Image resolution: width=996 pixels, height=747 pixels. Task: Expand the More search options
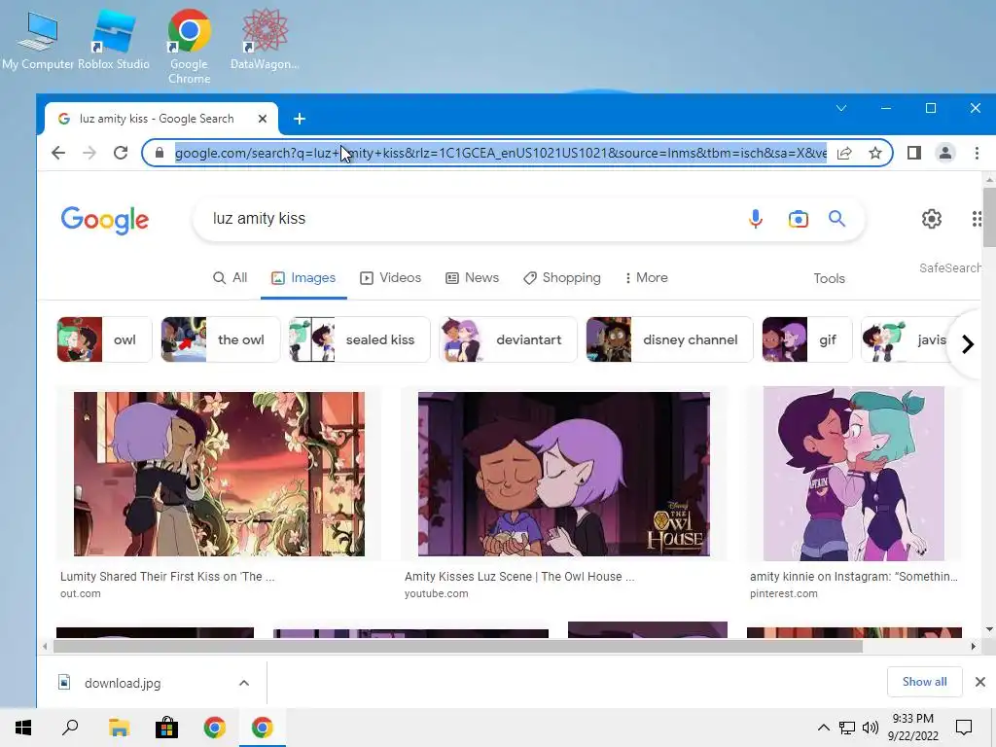click(x=646, y=278)
